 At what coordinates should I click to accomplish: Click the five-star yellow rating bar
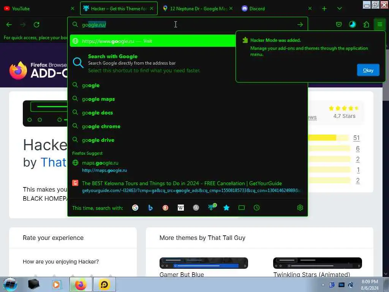(328, 138)
